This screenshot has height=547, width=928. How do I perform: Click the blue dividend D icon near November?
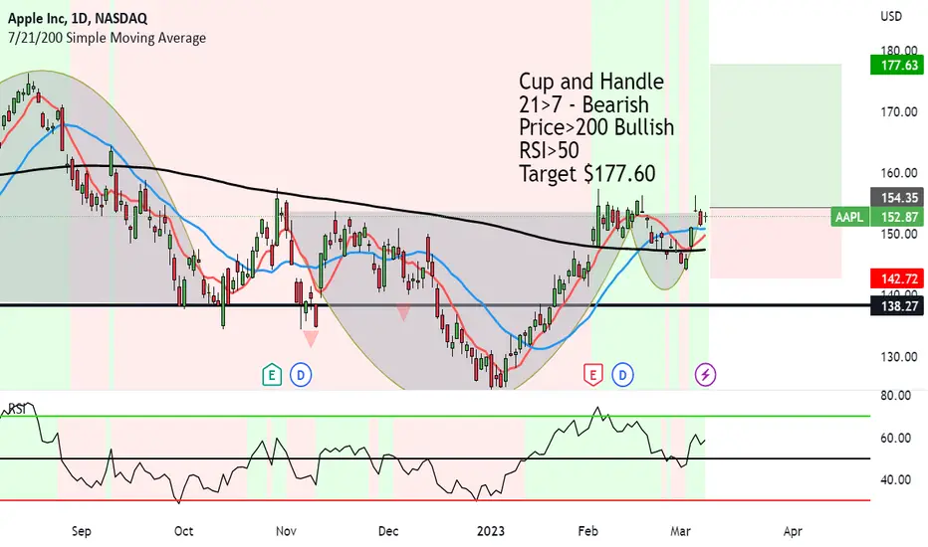(301, 374)
